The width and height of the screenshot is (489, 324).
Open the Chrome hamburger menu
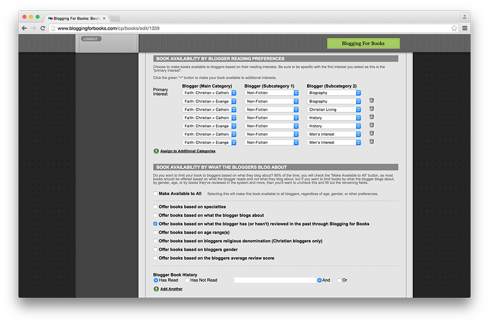(465, 28)
